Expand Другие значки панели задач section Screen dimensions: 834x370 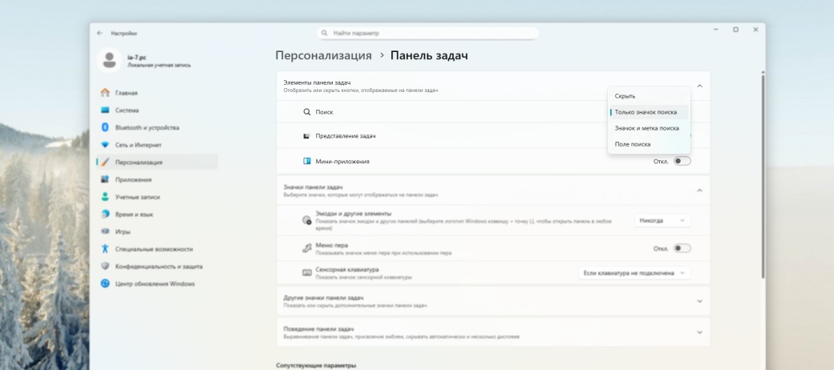[x=699, y=301]
